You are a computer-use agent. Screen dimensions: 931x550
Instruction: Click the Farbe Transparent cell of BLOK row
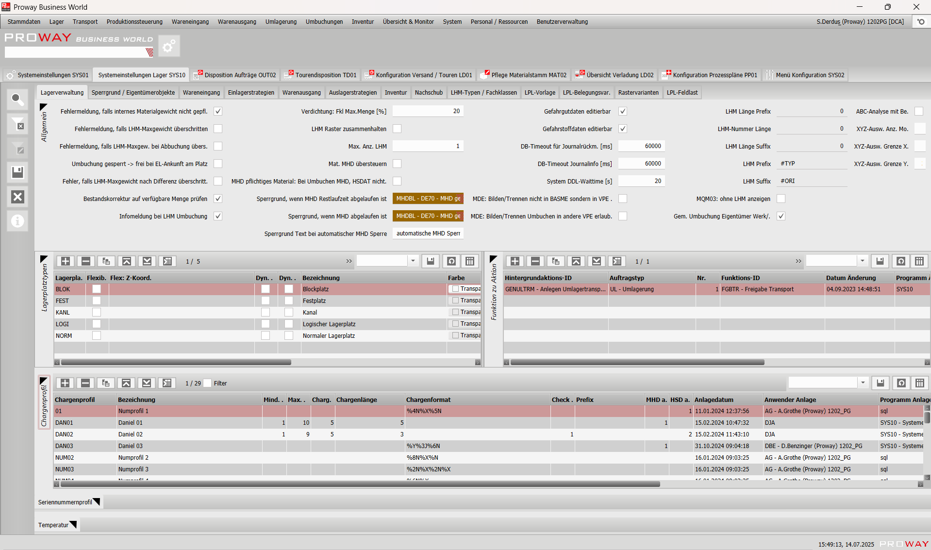[x=465, y=289]
